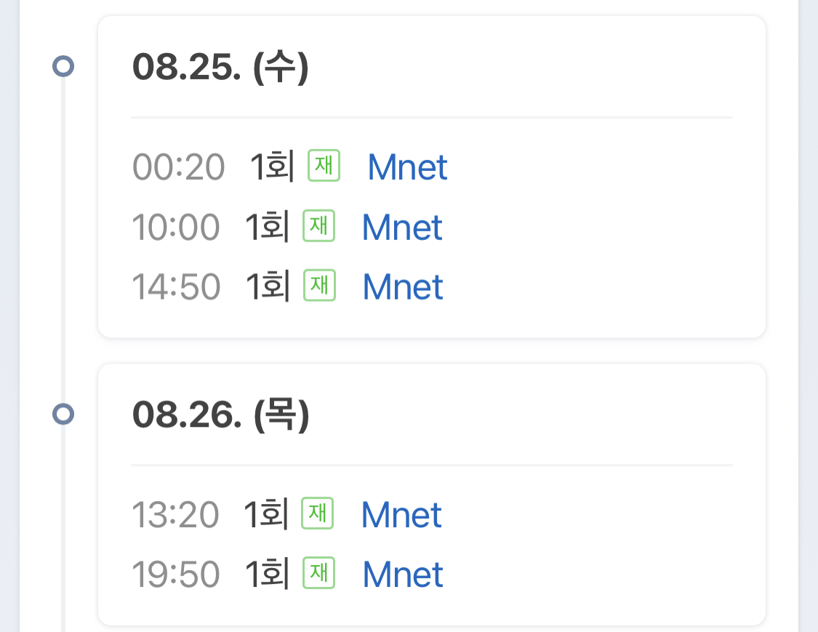This screenshot has width=818, height=632.
Task: Select the 08.26 timeline circle marker
Action: point(64,415)
